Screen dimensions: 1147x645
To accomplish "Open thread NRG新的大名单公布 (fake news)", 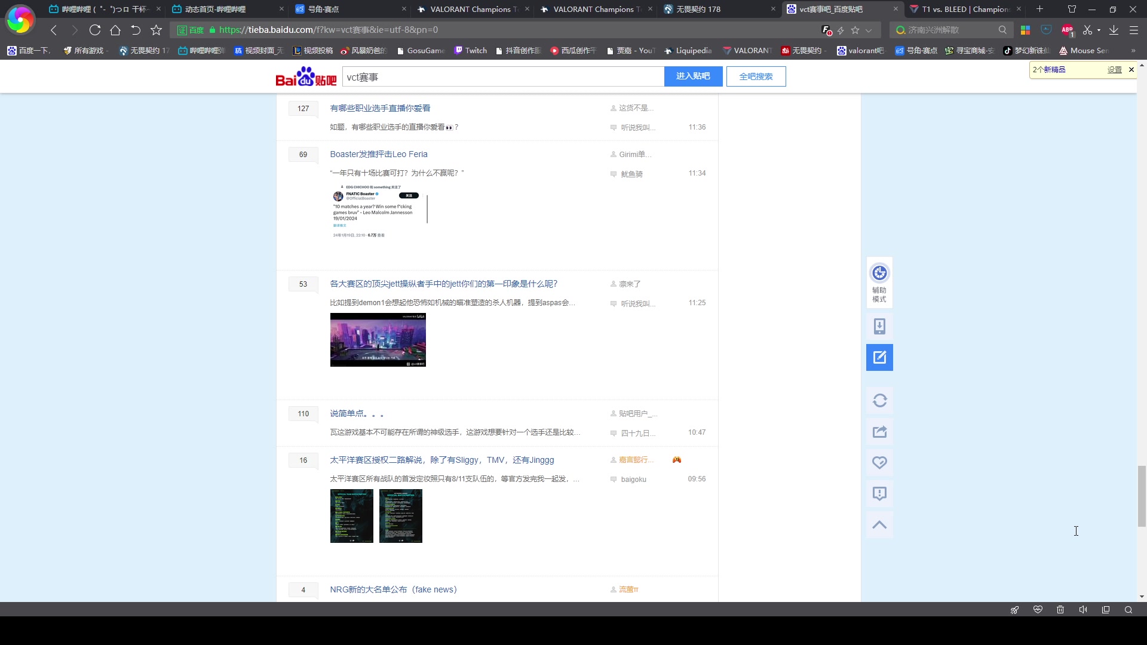I will click(393, 589).
